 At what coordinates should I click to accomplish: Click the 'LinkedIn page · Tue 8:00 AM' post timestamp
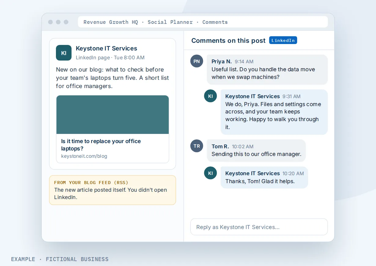click(x=110, y=57)
